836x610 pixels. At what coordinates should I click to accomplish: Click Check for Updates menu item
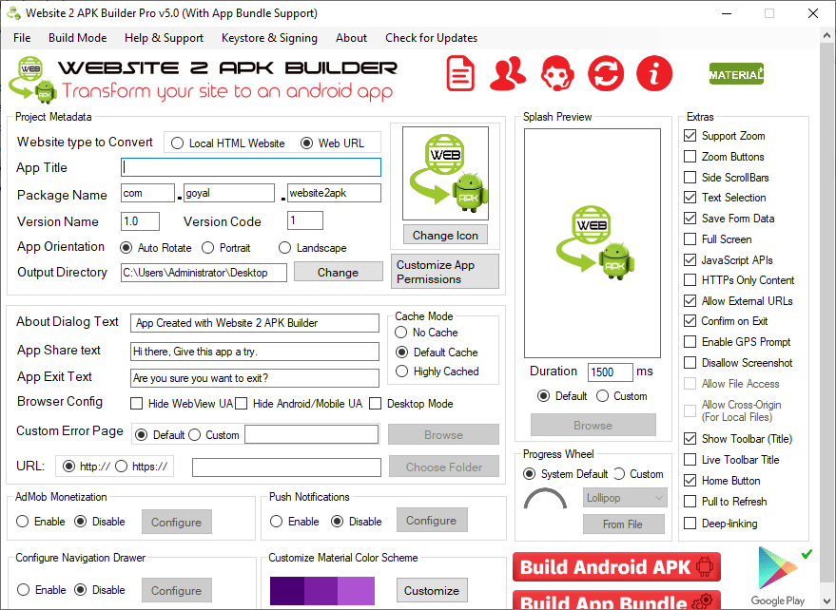[432, 38]
